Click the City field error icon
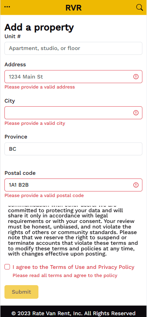The width and height of the screenshot is (147, 317). [136, 113]
